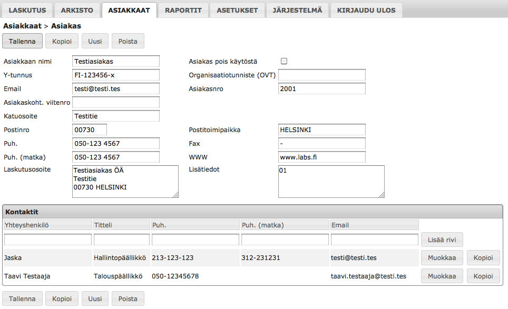Open the ARKISTO tab
Viewport: 508px width, 309px height.
click(77, 10)
